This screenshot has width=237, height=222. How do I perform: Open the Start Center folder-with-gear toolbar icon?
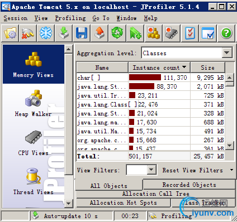(x=10, y=33)
